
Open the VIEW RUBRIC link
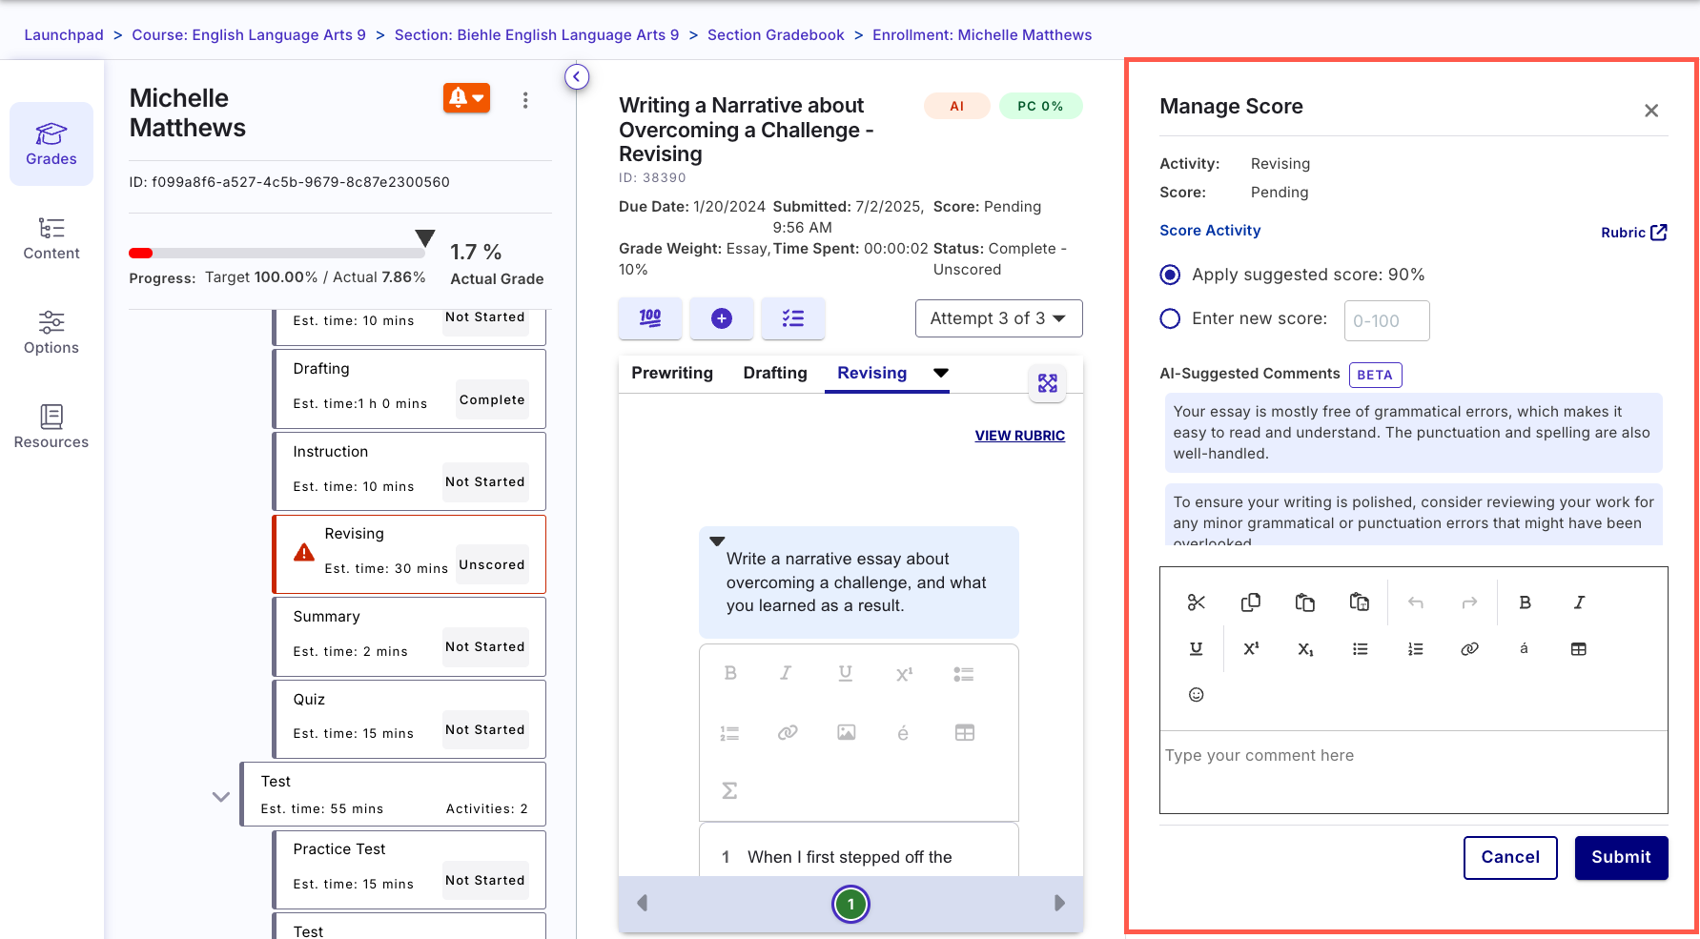coord(1019,436)
